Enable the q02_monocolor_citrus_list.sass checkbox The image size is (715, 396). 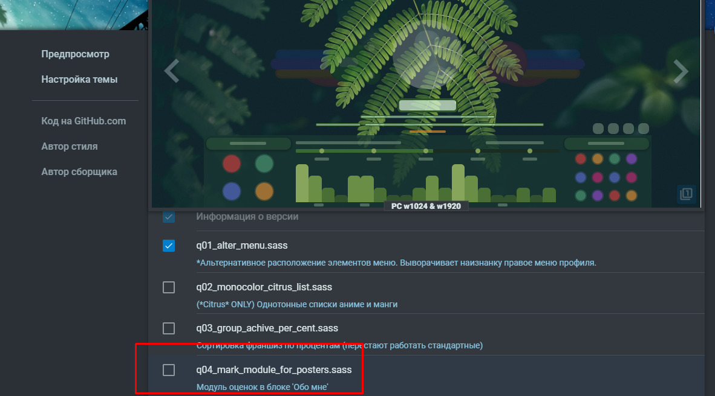click(x=169, y=287)
